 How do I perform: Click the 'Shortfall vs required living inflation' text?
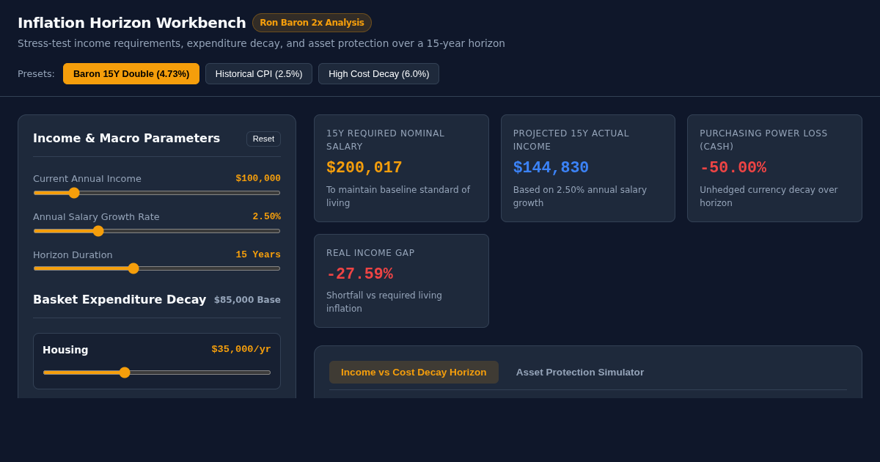[x=384, y=302]
